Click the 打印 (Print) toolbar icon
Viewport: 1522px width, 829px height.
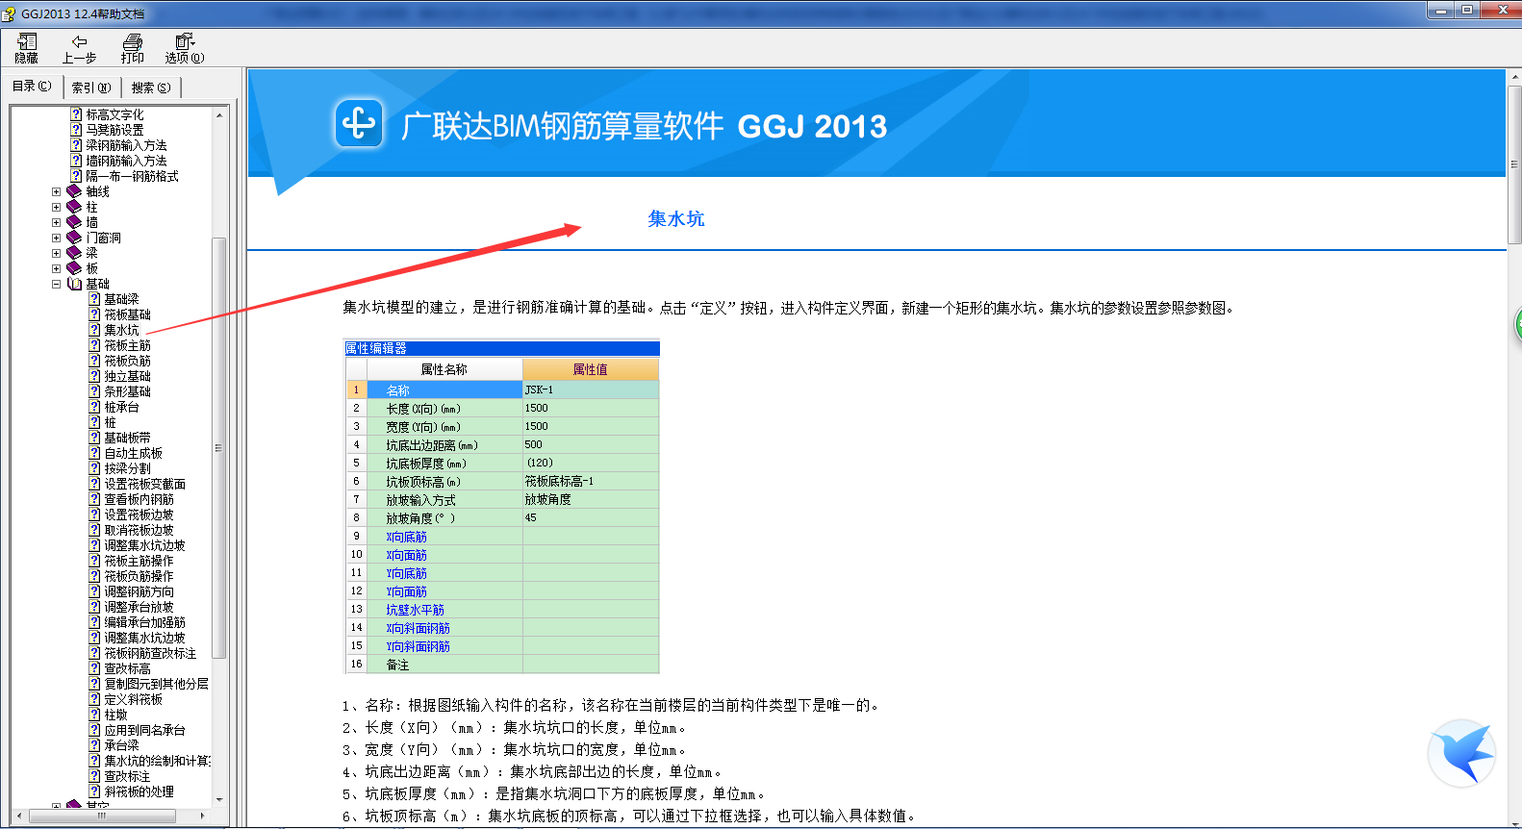[x=133, y=48]
